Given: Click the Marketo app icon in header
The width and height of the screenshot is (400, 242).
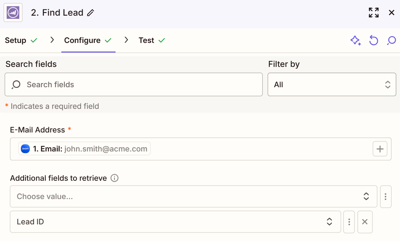Looking at the screenshot, I should click(13, 13).
